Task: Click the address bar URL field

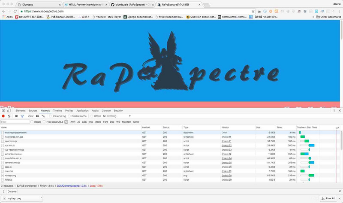Action: click(x=137, y=11)
